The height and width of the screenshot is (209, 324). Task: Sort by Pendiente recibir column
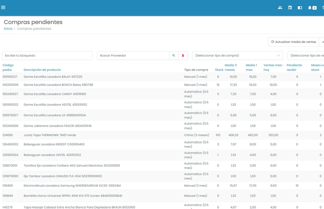point(294,67)
